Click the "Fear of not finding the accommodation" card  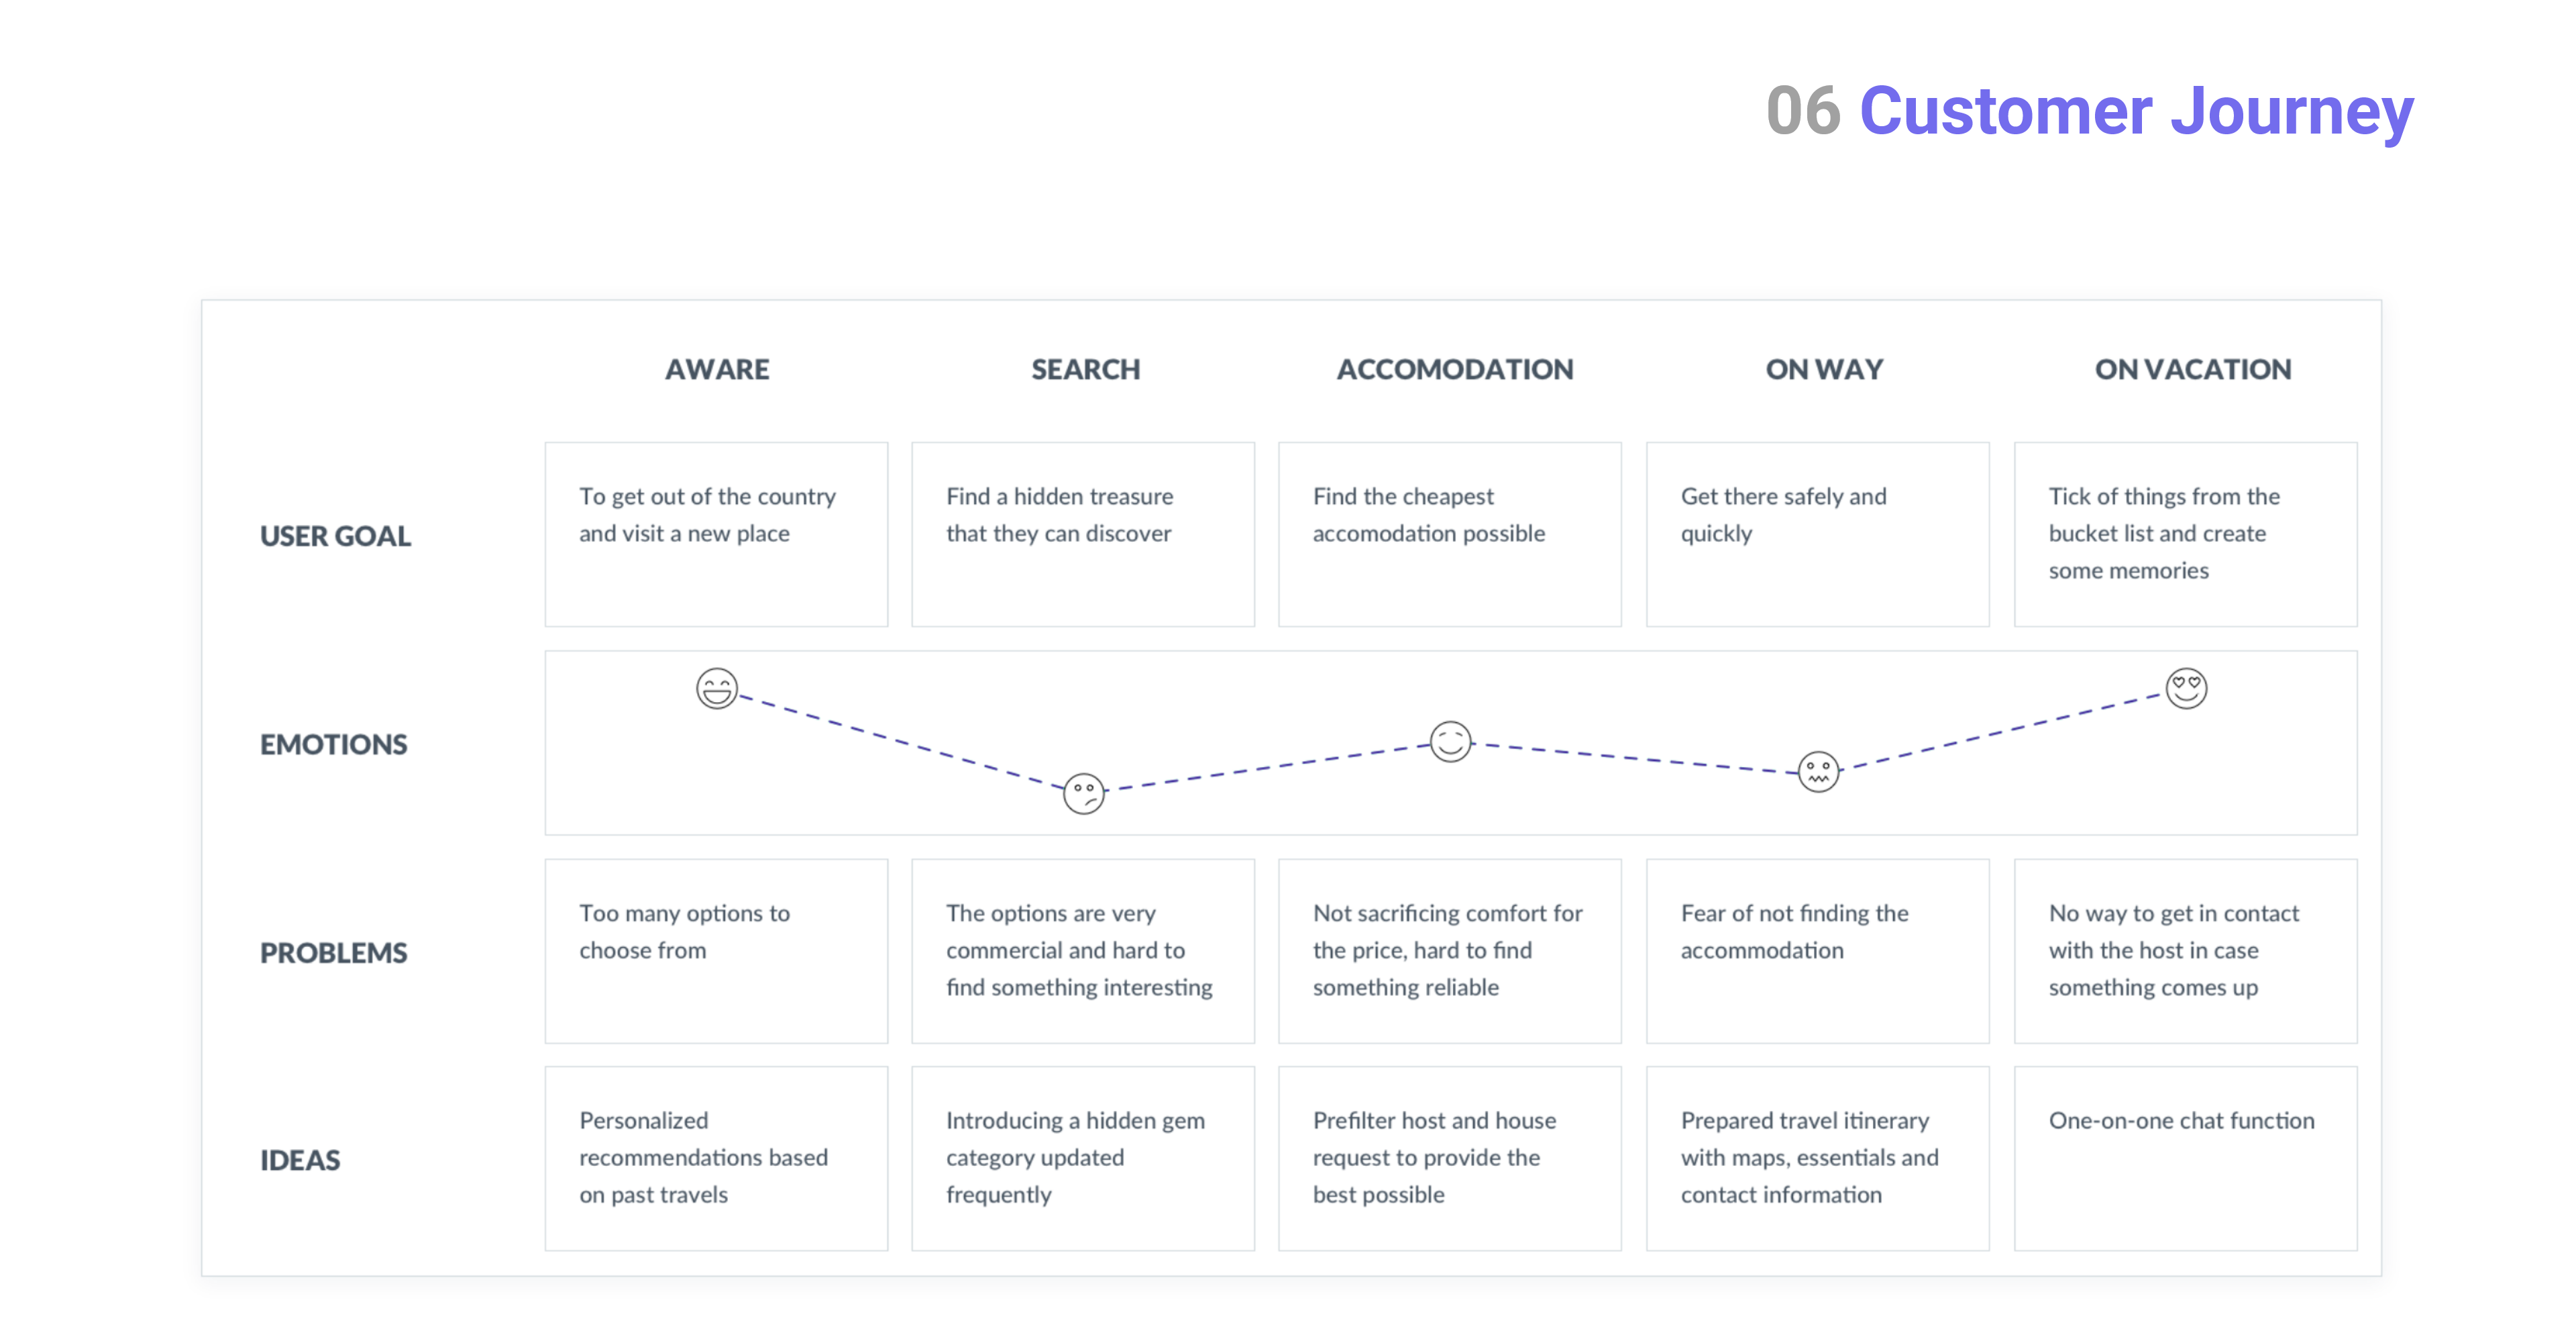(x=1817, y=950)
